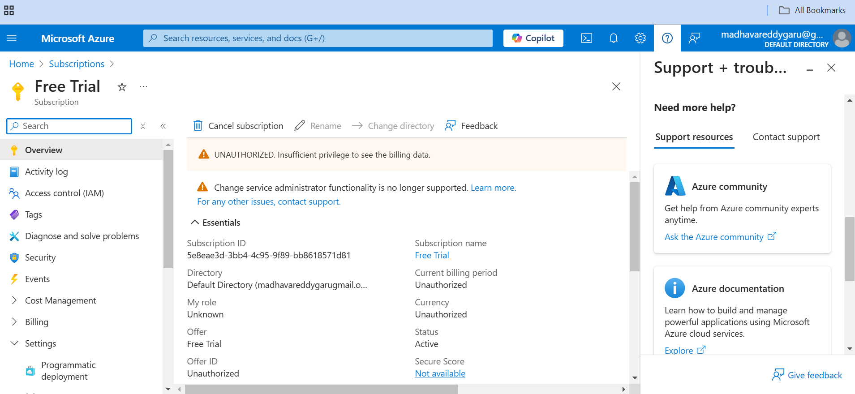
Task: Follow the Learn more link
Action: tap(493, 188)
